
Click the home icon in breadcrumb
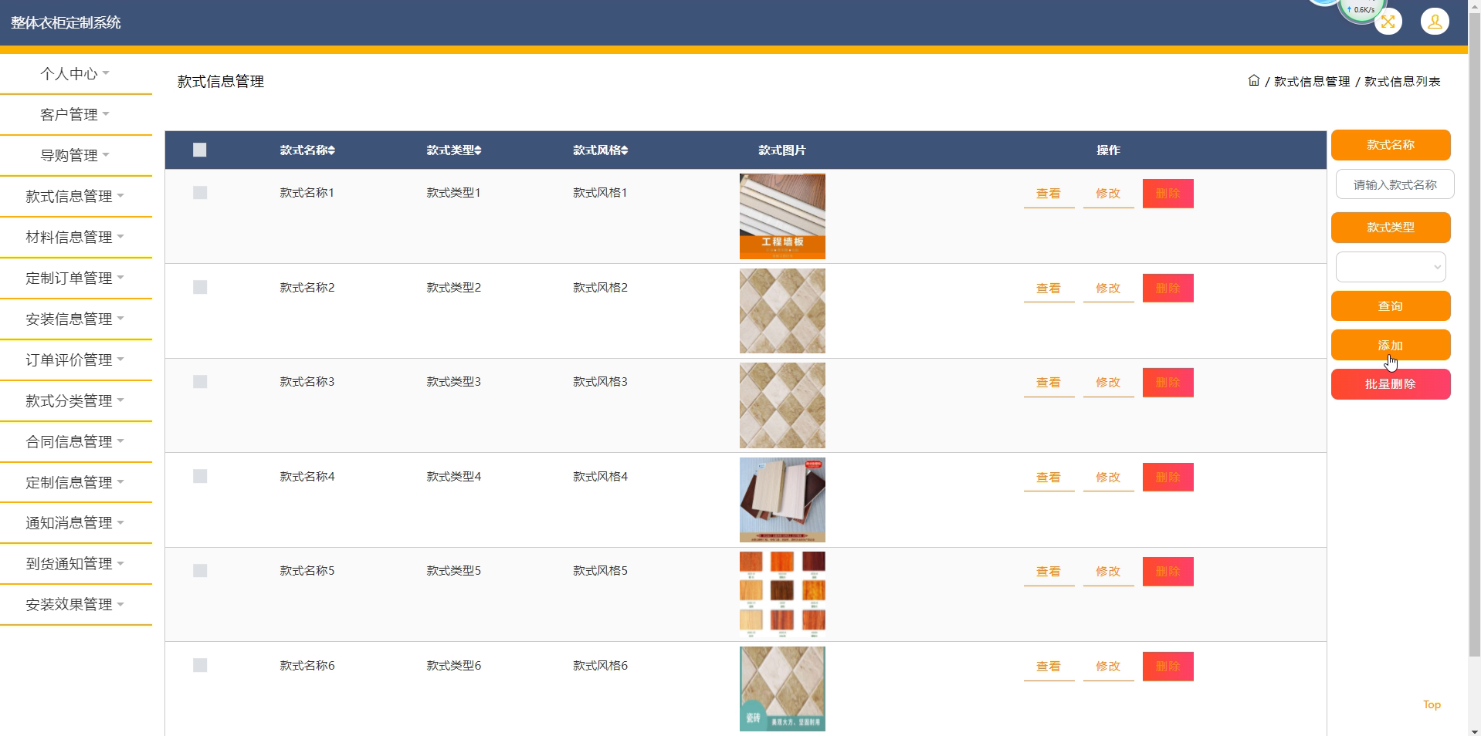1254,80
